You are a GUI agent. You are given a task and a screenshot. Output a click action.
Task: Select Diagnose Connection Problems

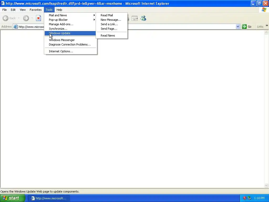coord(70,44)
